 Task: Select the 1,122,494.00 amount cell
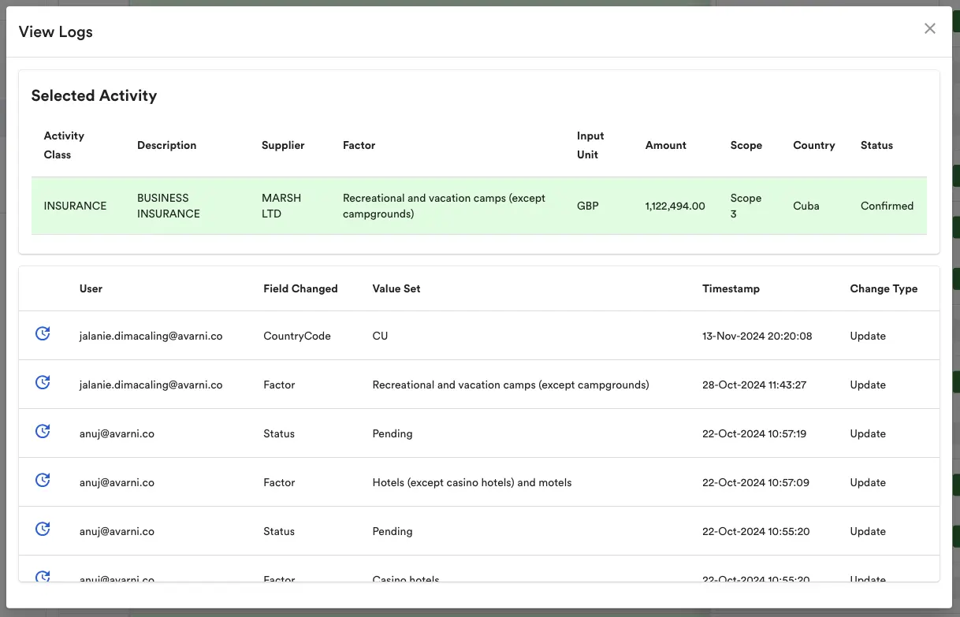675,206
